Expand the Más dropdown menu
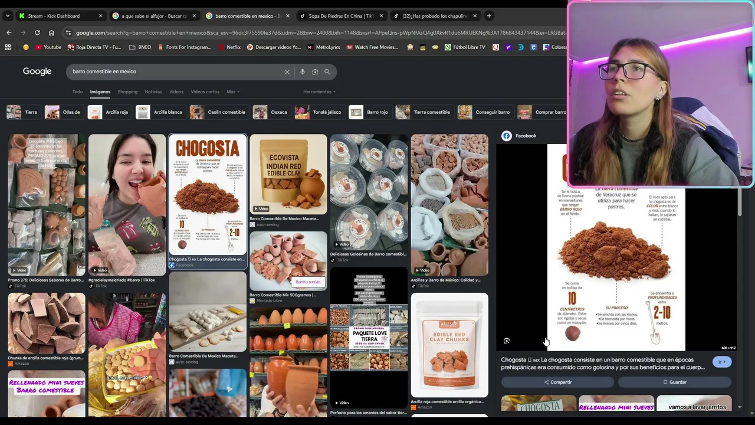 233,92
